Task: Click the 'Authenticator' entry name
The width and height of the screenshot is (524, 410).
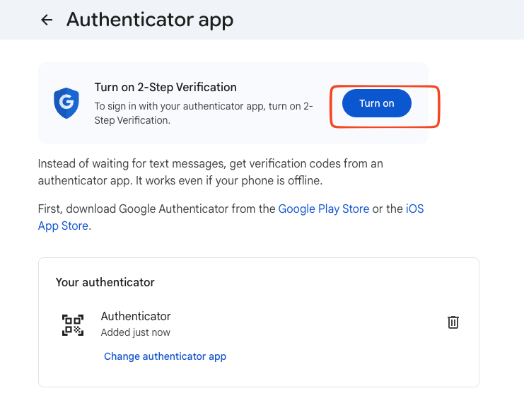Action: tap(136, 316)
